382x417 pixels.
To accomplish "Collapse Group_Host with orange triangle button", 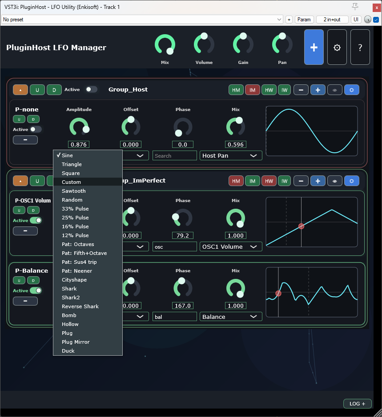I will pyautogui.click(x=20, y=90).
